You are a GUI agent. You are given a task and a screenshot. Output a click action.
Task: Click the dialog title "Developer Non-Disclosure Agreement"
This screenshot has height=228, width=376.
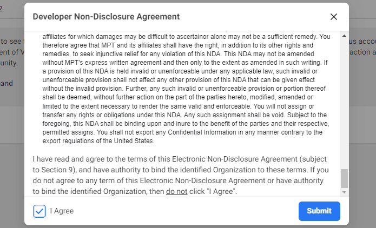point(106,17)
